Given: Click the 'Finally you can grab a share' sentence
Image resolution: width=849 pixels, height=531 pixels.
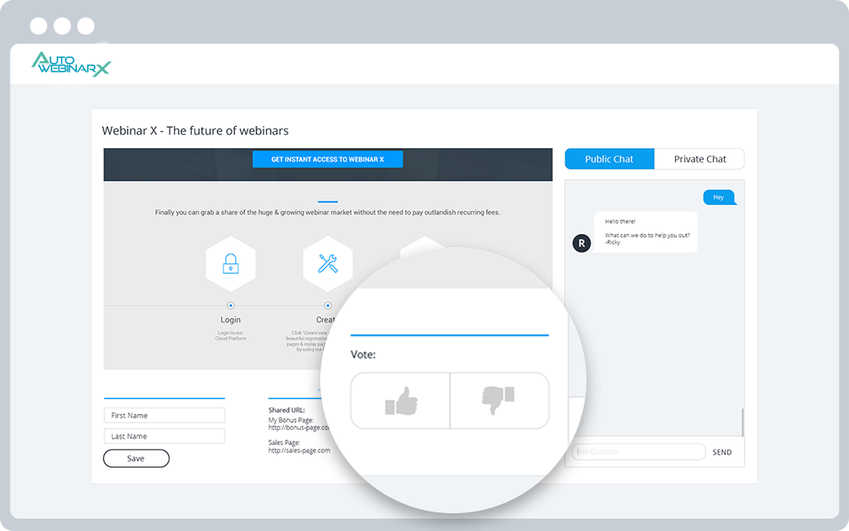Looking at the screenshot, I should coord(327,212).
